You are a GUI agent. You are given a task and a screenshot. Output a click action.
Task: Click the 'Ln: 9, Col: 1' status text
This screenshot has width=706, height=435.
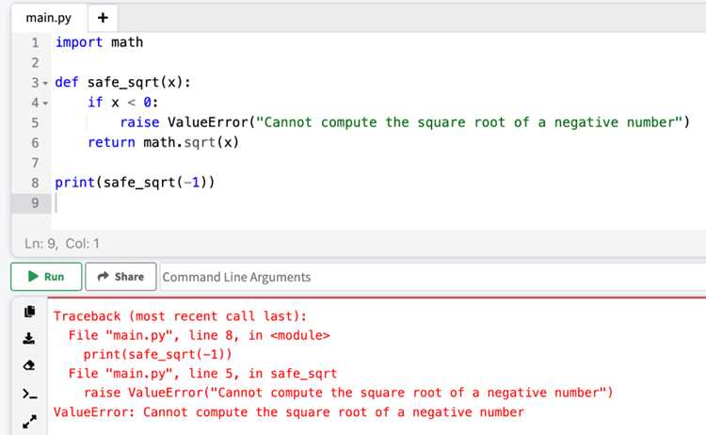(x=62, y=244)
